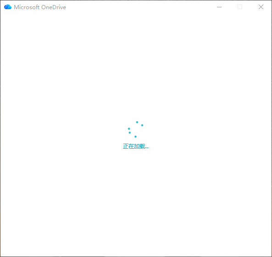Viewport: 272px width, 257px height.
Task: Minimize the Microsoft OneDrive window
Action: tap(219, 7)
